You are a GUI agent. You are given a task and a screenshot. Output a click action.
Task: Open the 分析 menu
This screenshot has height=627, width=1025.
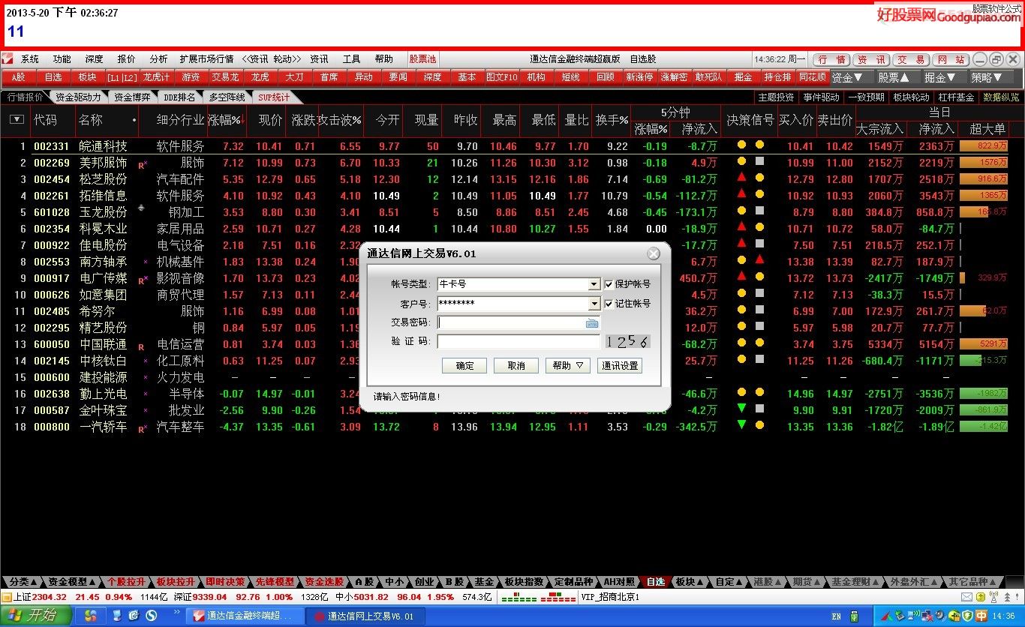click(158, 58)
